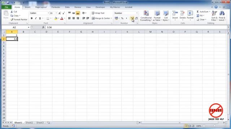
Task: Open Merge & Center dropdown arrow
Action: click(111, 18)
